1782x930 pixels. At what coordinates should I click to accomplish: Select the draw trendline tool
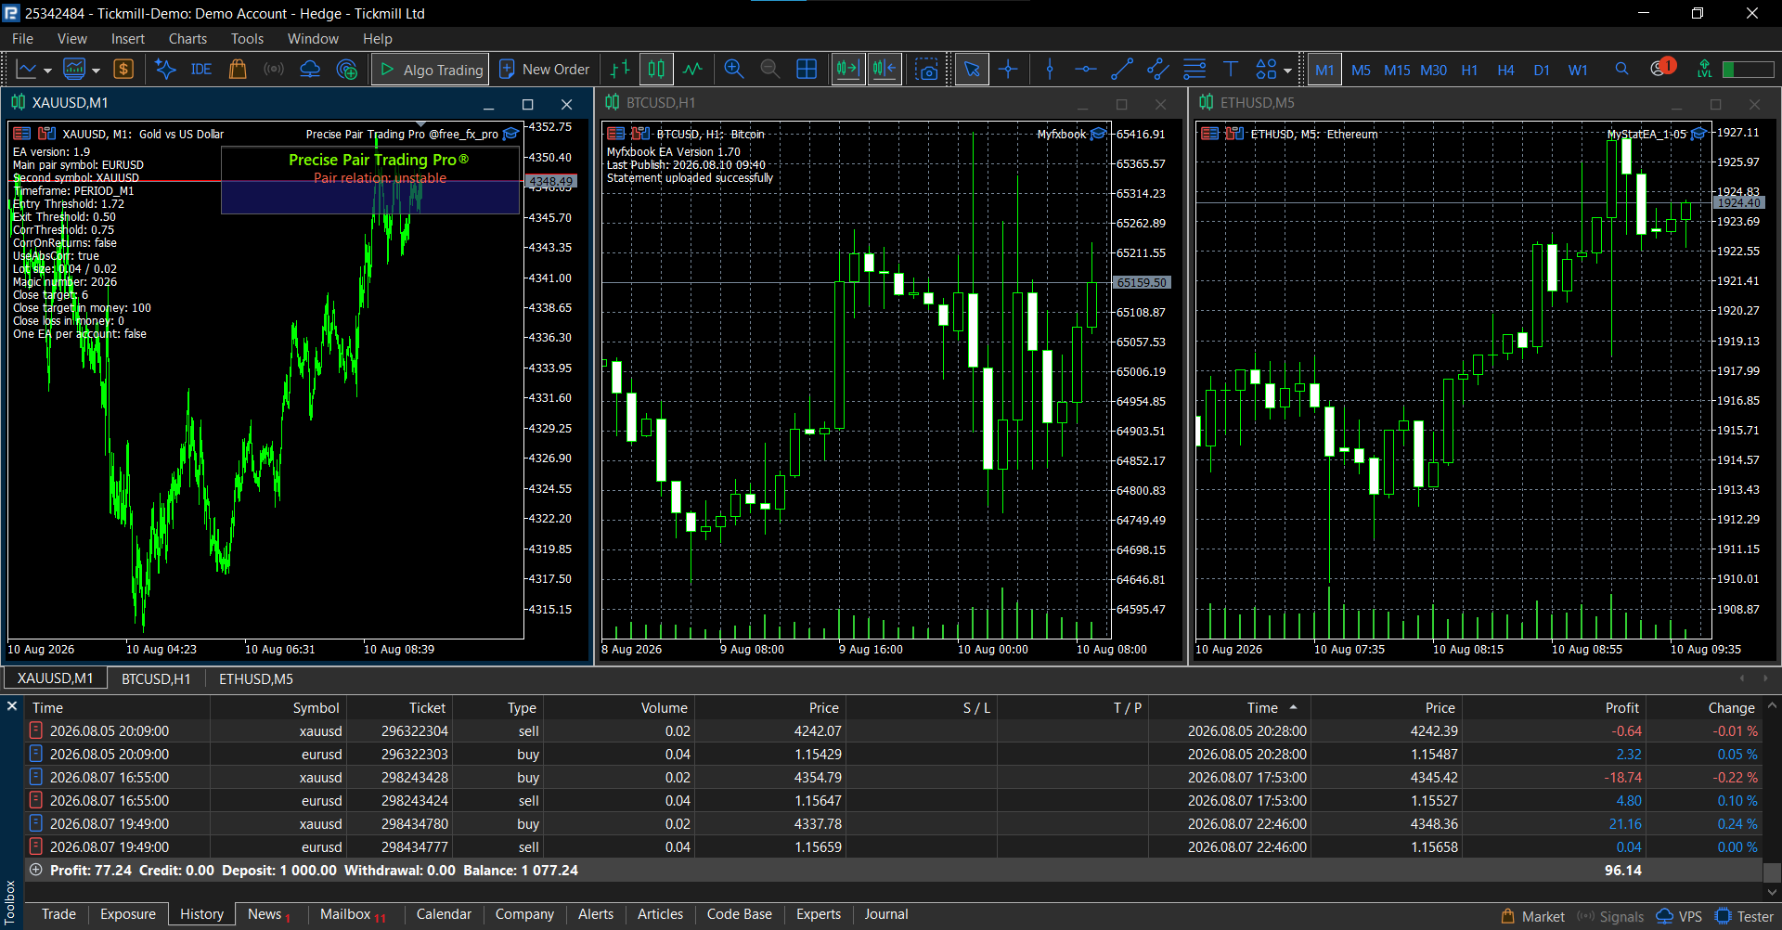tap(1121, 70)
